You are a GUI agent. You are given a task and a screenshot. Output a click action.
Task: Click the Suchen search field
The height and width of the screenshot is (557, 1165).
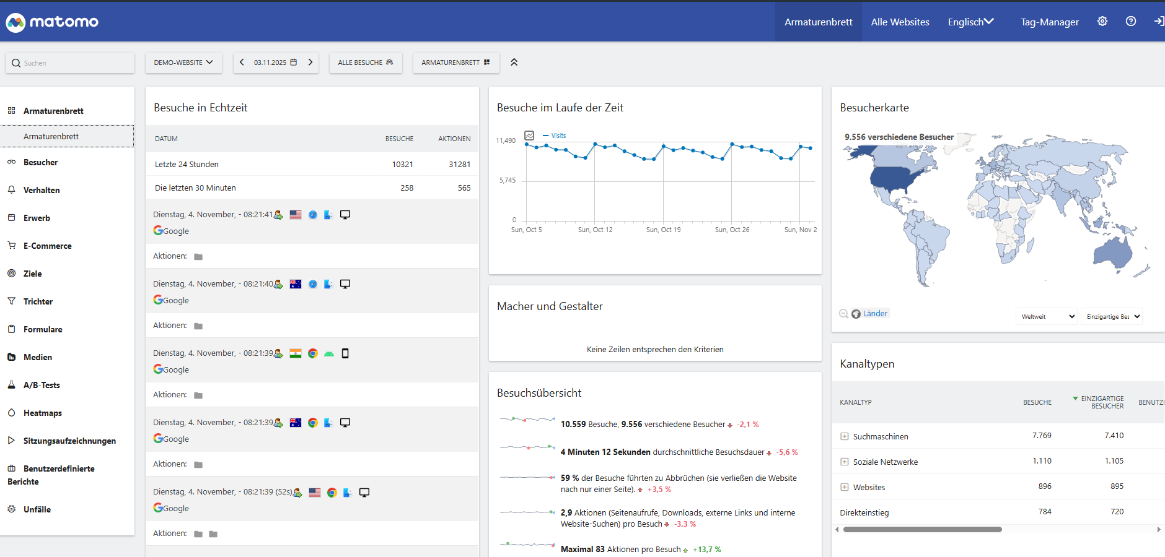click(x=70, y=63)
